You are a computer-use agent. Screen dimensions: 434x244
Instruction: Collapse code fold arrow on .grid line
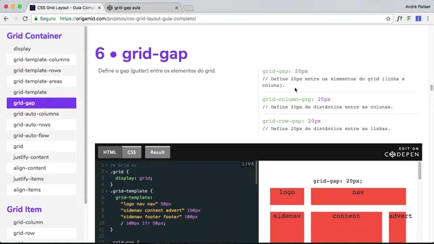(106, 171)
